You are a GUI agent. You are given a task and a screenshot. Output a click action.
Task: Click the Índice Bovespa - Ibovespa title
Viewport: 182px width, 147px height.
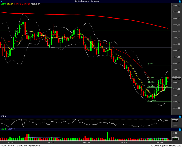coord(87,1)
